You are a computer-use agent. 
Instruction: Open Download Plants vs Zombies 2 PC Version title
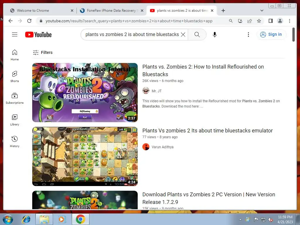209,198
